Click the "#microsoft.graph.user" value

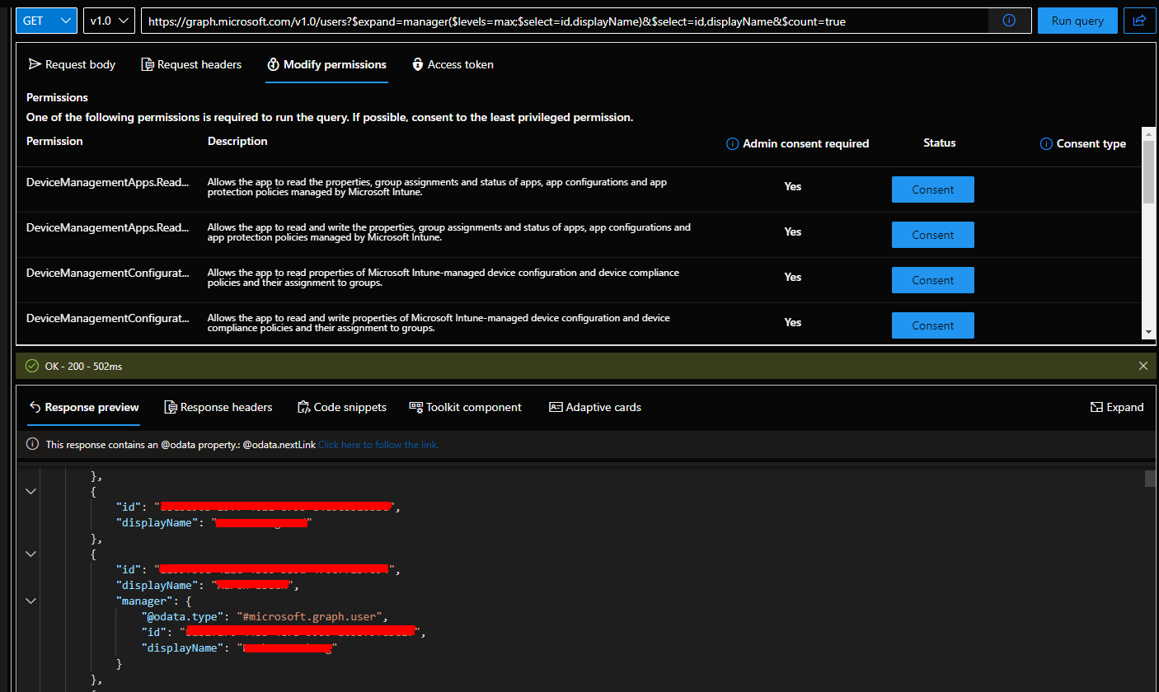pyautogui.click(x=311, y=616)
